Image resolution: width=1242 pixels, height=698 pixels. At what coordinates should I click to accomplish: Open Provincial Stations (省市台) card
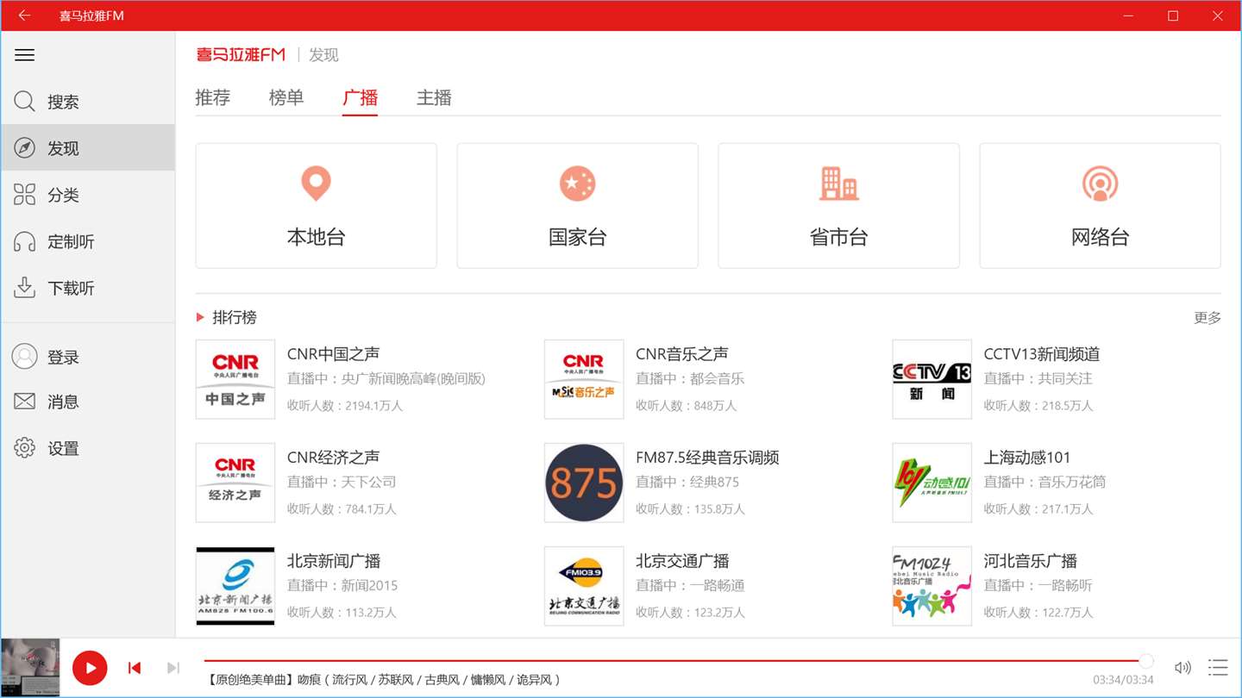(x=838, y=206)
